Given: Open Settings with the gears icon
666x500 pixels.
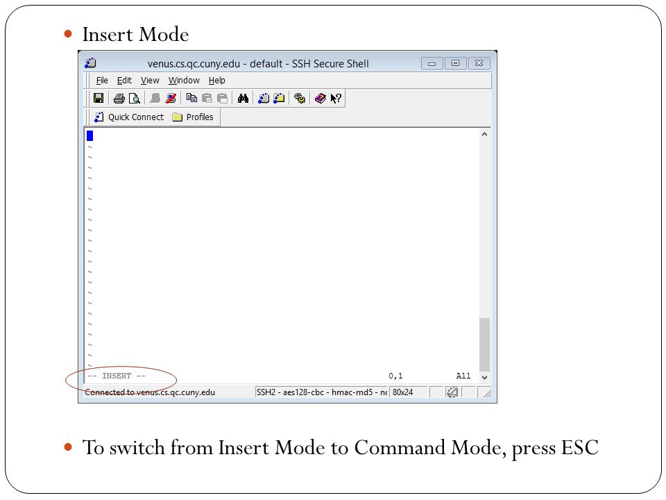Looking at the screenshot, I should pyautogui.click(x=300, y=98).
